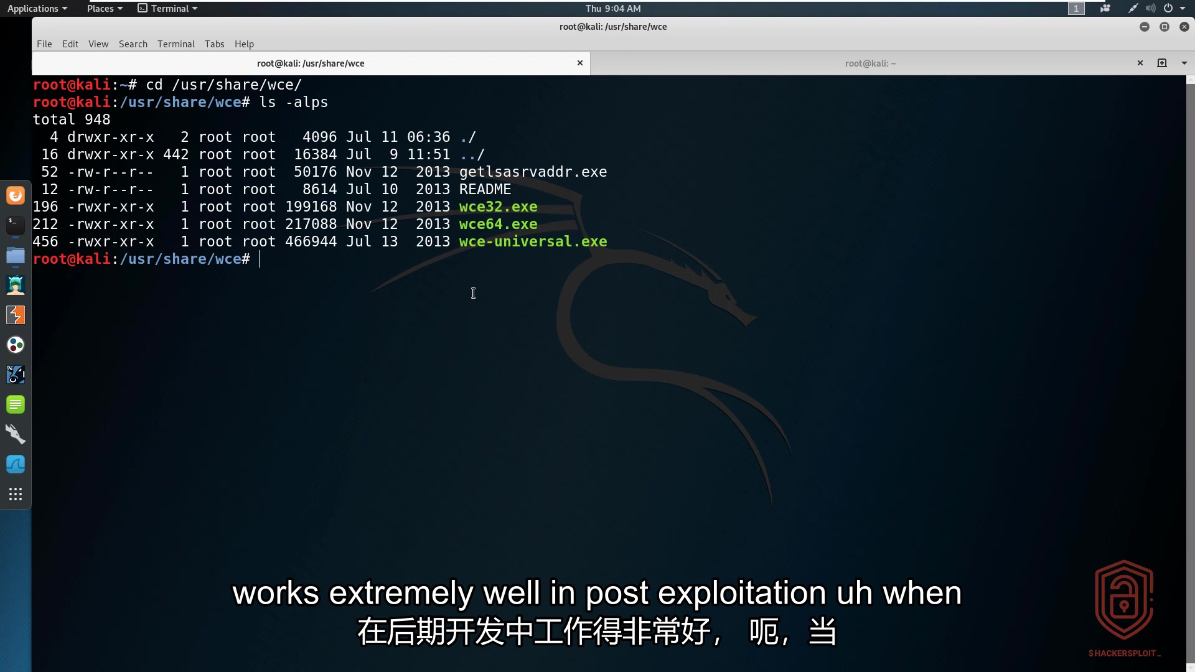Show all applications grid

pos(16,494)
